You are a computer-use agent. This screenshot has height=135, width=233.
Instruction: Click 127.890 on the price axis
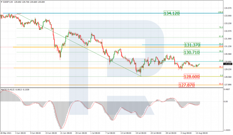[228, 84]
